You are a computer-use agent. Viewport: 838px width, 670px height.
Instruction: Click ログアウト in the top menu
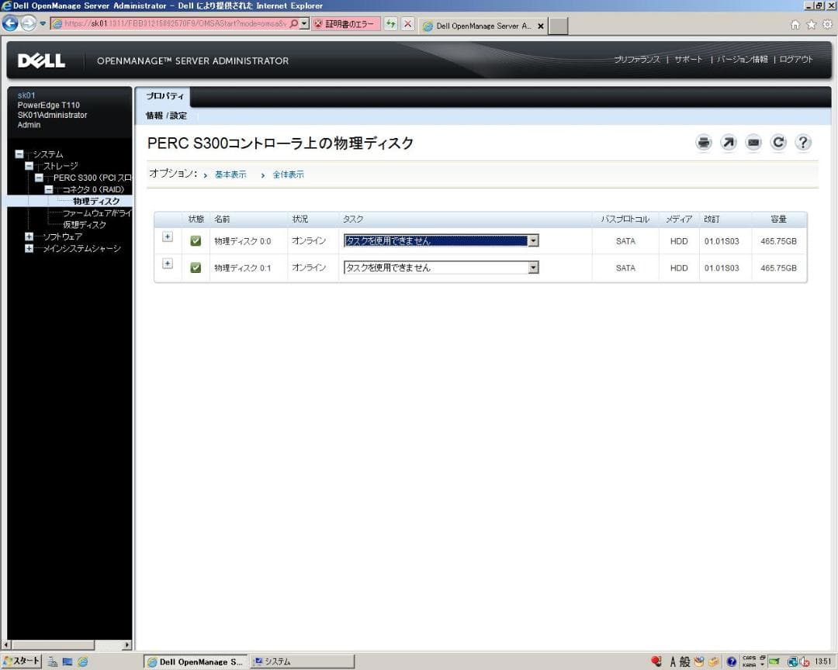[796, 58]
